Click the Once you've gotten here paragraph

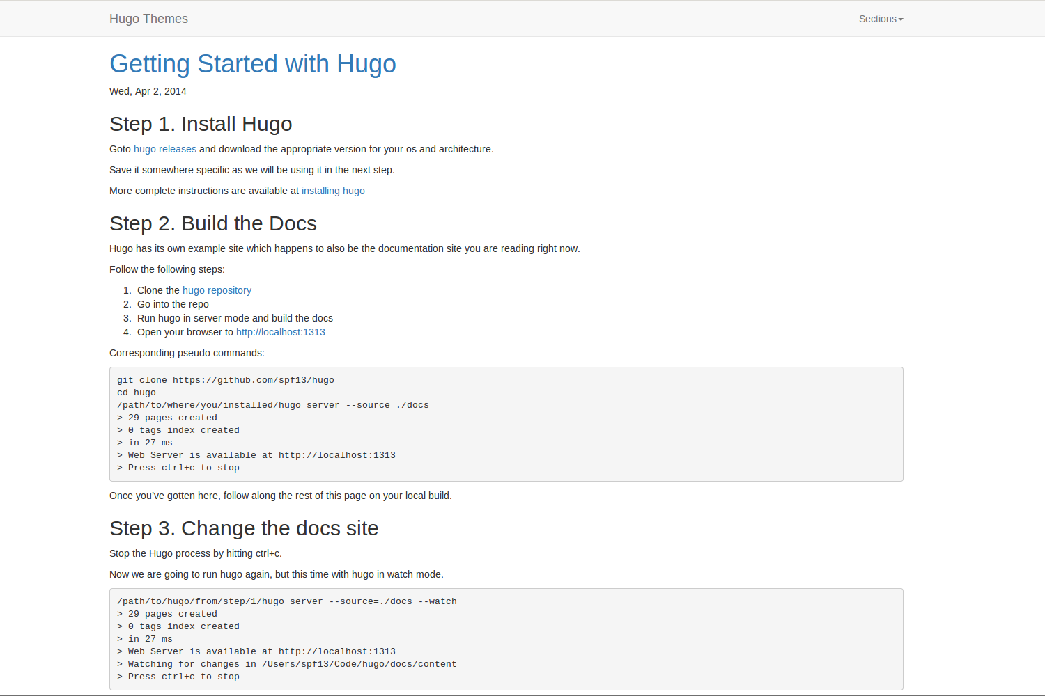click(280, 496)
